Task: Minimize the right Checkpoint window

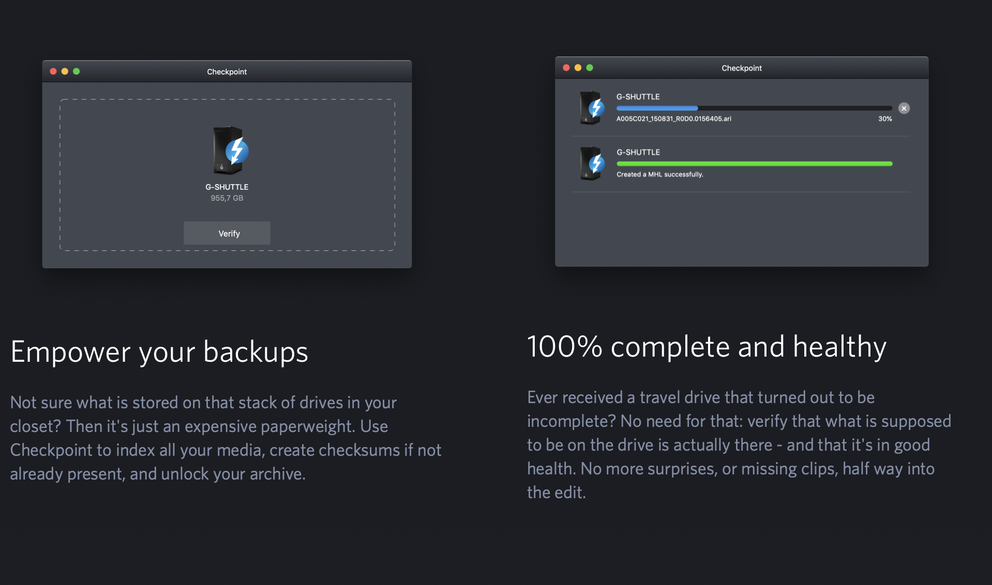Action: pyautogui.click(x=578, y=68)
